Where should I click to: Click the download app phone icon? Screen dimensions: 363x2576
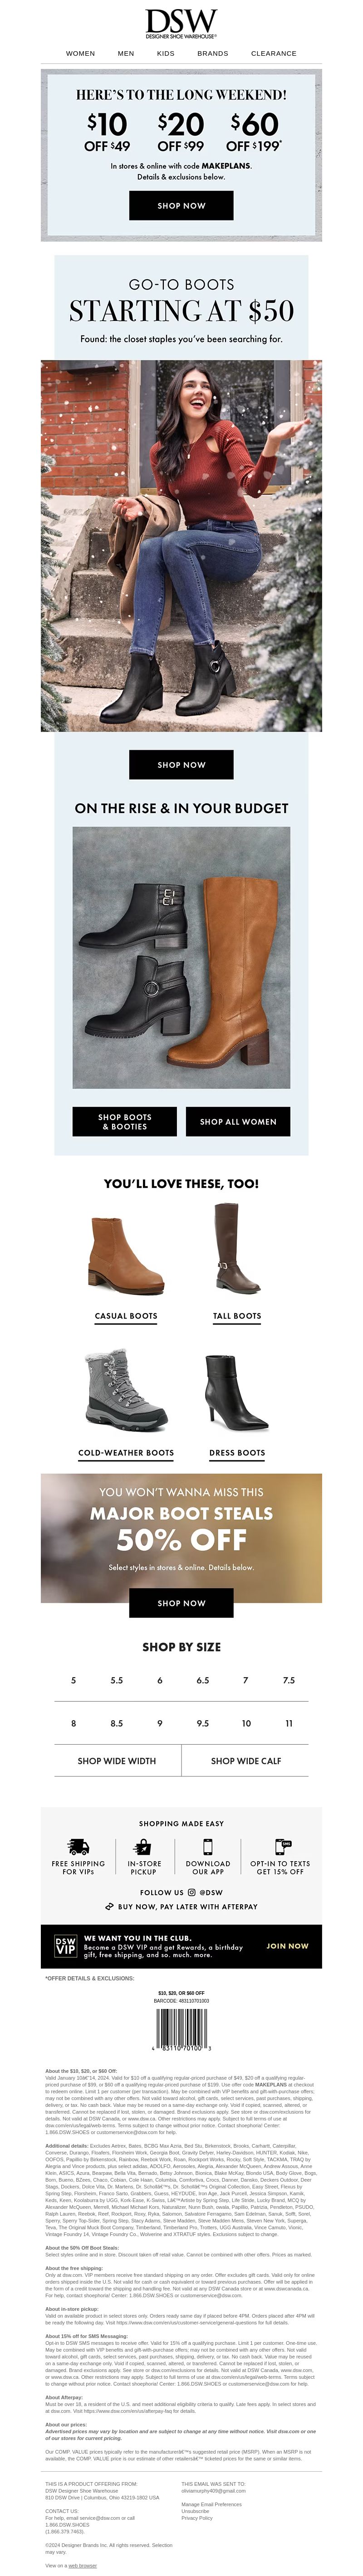[x=208, y=1847]
